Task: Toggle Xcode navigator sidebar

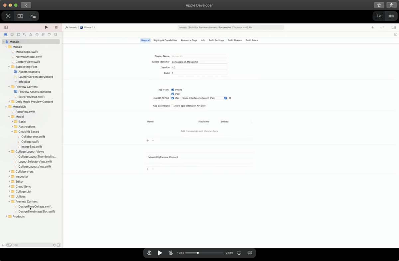Action: 6,27
